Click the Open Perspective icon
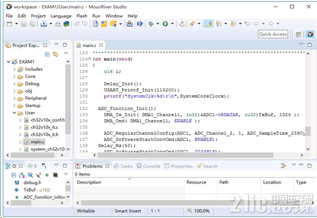The image size is (317, 218). tap(298, 34)
